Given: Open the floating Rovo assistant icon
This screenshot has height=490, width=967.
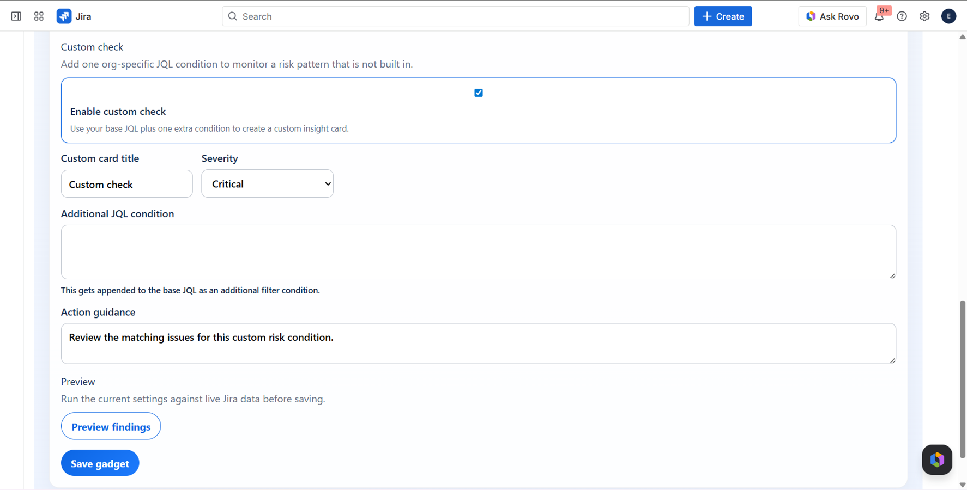Looking at the screenshot, I should click(x=937, y=460).
